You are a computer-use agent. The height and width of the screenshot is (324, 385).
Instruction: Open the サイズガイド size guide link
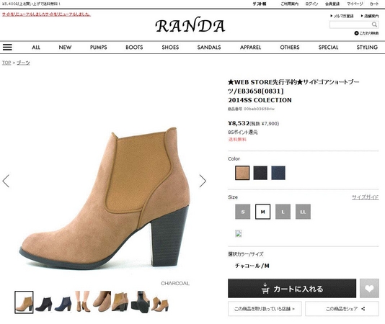point(365,197)
